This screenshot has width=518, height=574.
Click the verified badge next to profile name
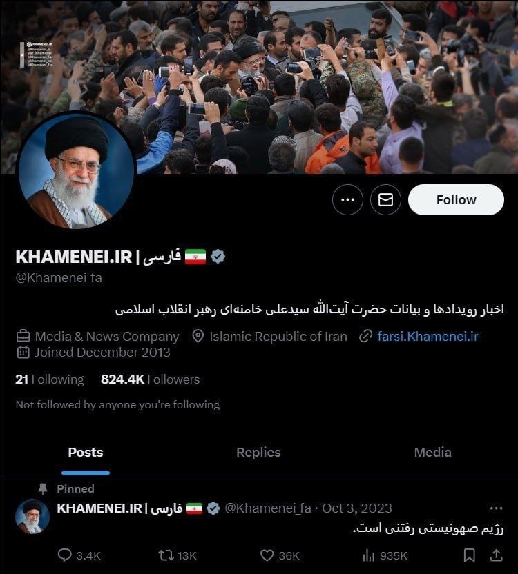pyautogui.click(x=218, y=256)
